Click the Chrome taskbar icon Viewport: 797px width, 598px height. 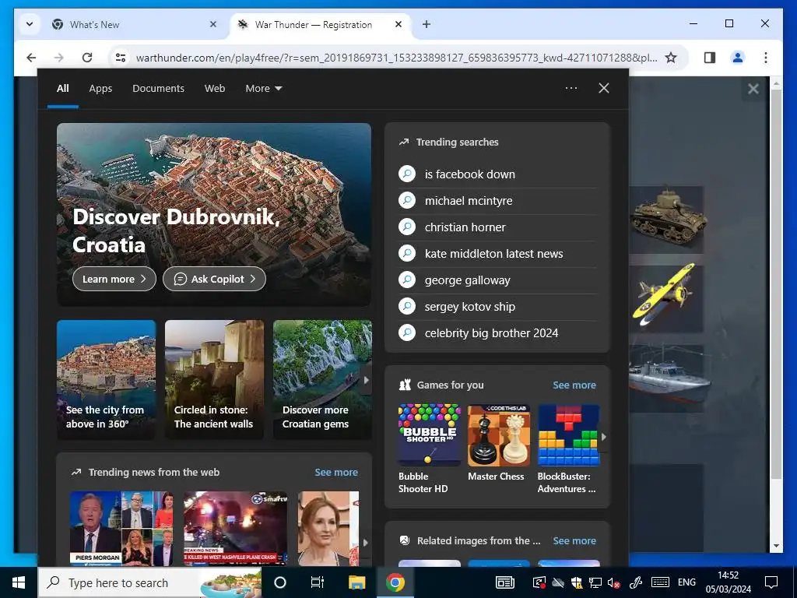coord(395,582)
